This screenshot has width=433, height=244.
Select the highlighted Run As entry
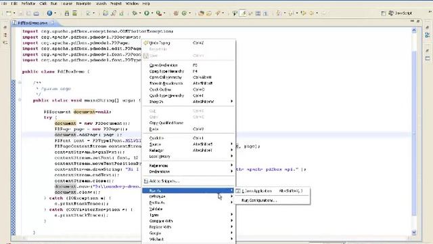189,190
